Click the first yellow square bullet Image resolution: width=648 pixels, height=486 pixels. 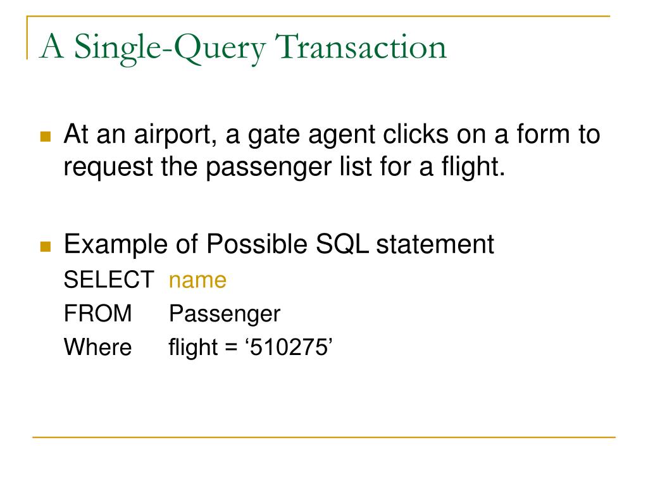point(46,137)
